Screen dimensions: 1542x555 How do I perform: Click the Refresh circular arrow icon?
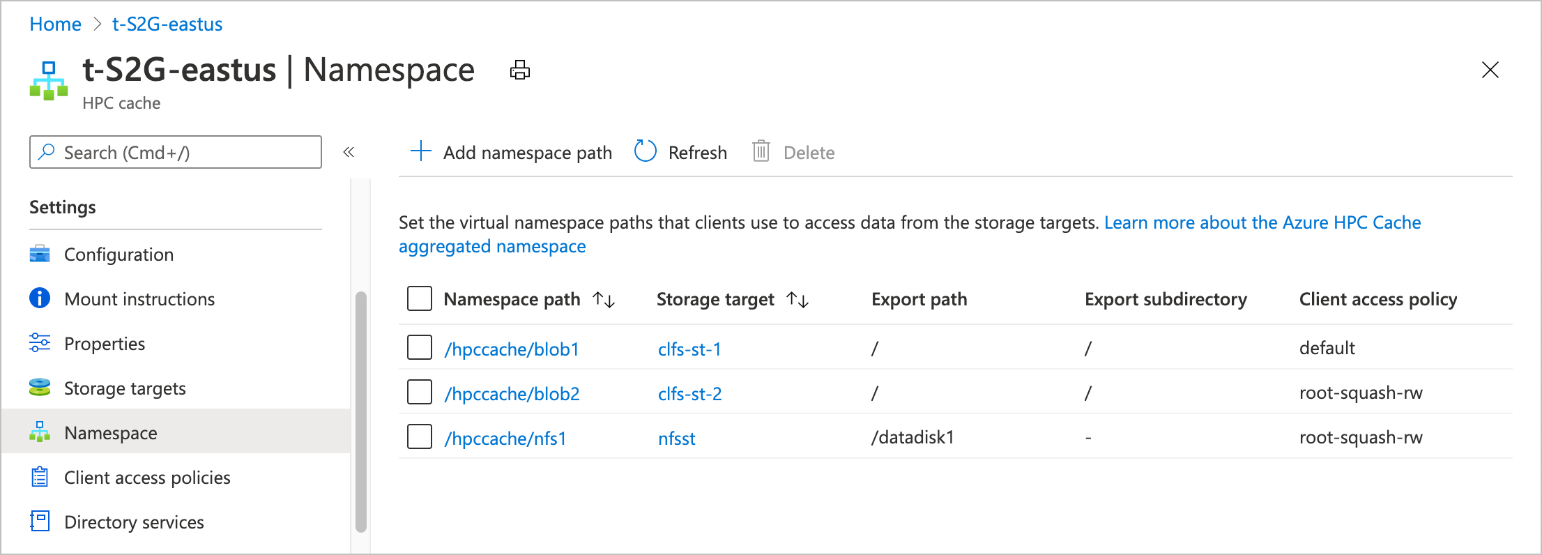pyautogui.click(x=645, y=151)
